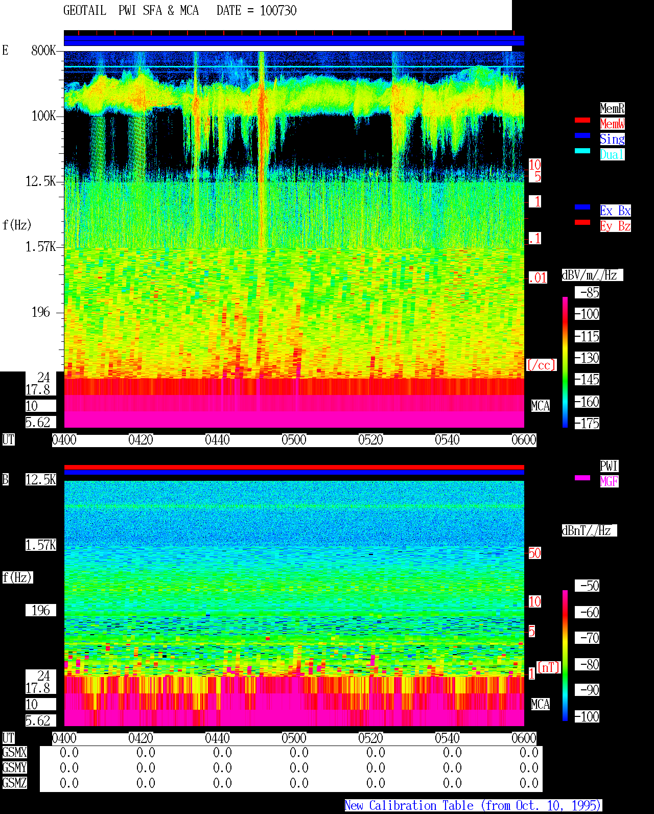Click the [nT] unit label by magnetic panel

(549, 667)
